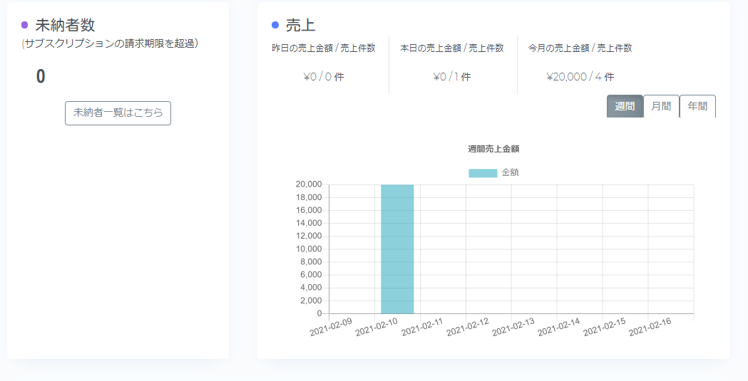Switch to the 月間 tab
The width and height of the screenshot is (748, 381).
click(x=661, y=106)
